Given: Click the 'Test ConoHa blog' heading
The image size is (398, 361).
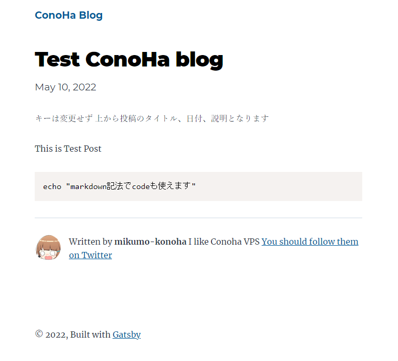Looking at the screenshot, I should tap(129, 60).
